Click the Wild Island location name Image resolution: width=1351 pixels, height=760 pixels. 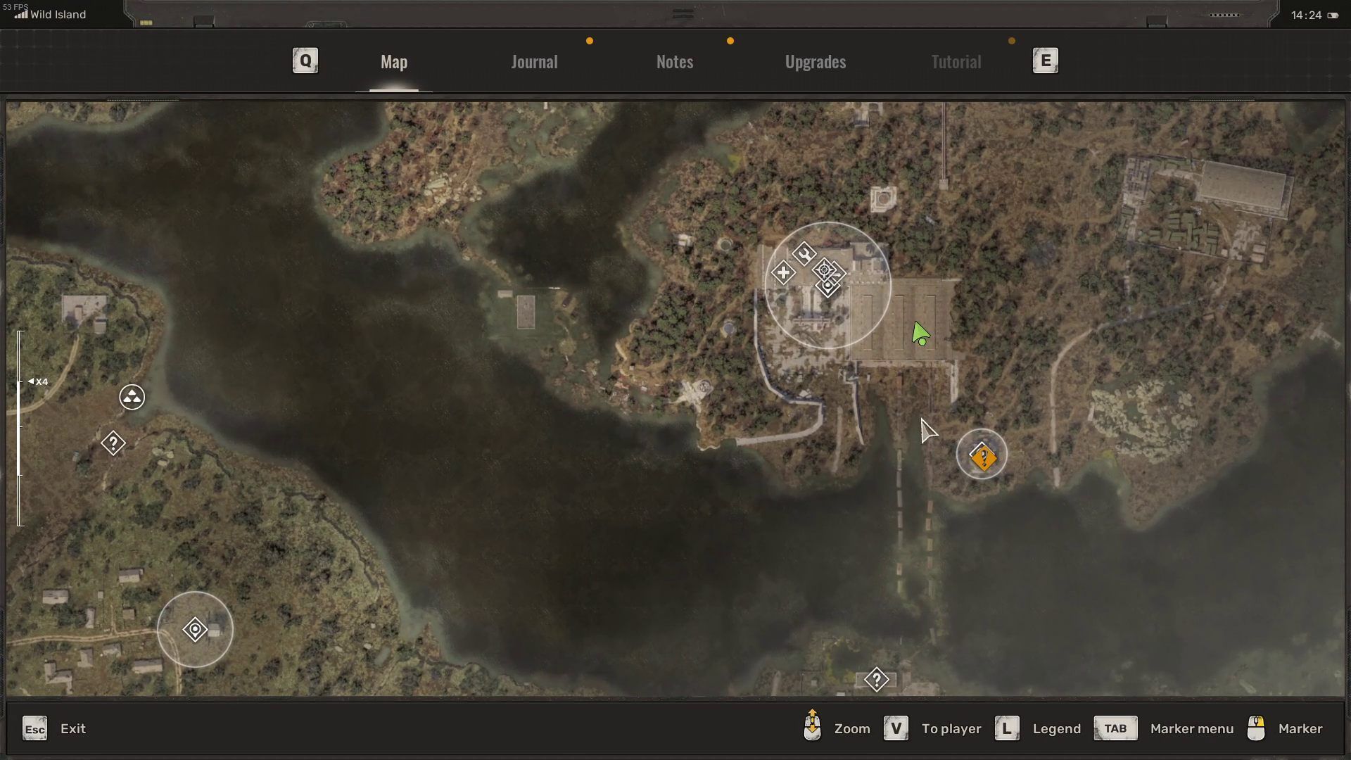(58, 14)
